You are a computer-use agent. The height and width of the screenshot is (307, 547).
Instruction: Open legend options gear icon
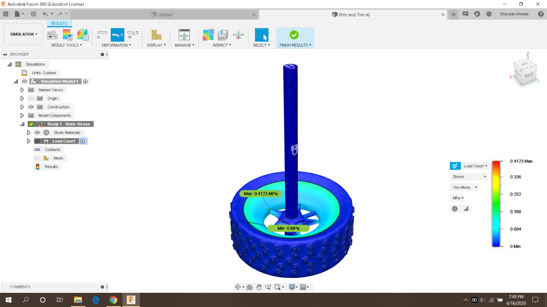click(455, 209)
